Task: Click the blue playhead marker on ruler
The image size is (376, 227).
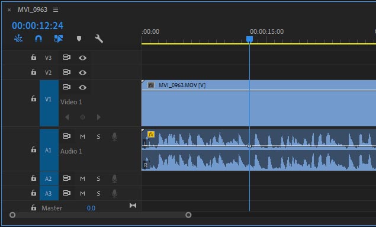Action: click(x=249, y=39)
